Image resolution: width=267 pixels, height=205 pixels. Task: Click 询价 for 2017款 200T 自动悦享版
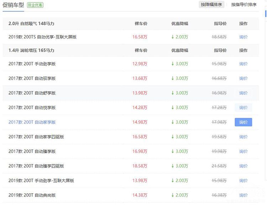point(244,107)
